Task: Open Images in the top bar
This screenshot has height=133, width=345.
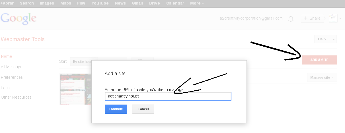Action: (x=47, y=3)
